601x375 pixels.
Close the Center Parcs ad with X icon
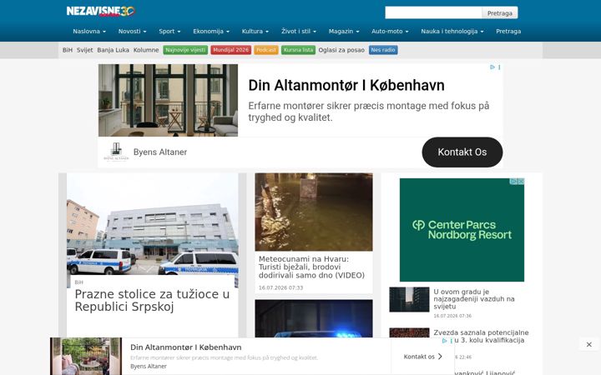[521, 182]
